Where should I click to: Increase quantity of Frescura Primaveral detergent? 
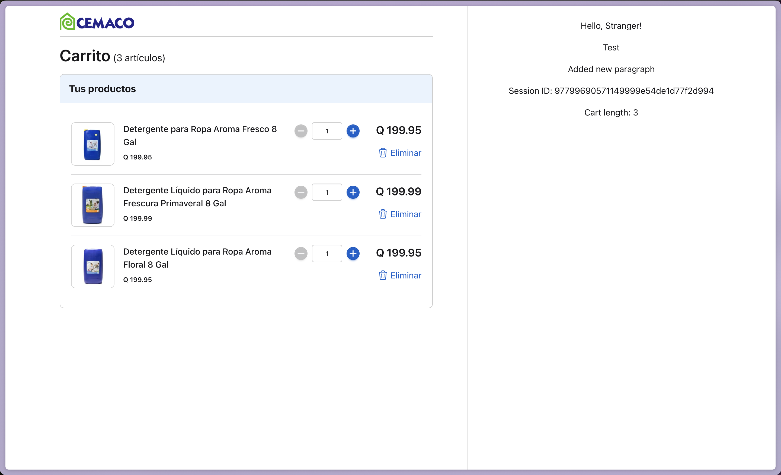pyautogui.click(x=353, y=192)
